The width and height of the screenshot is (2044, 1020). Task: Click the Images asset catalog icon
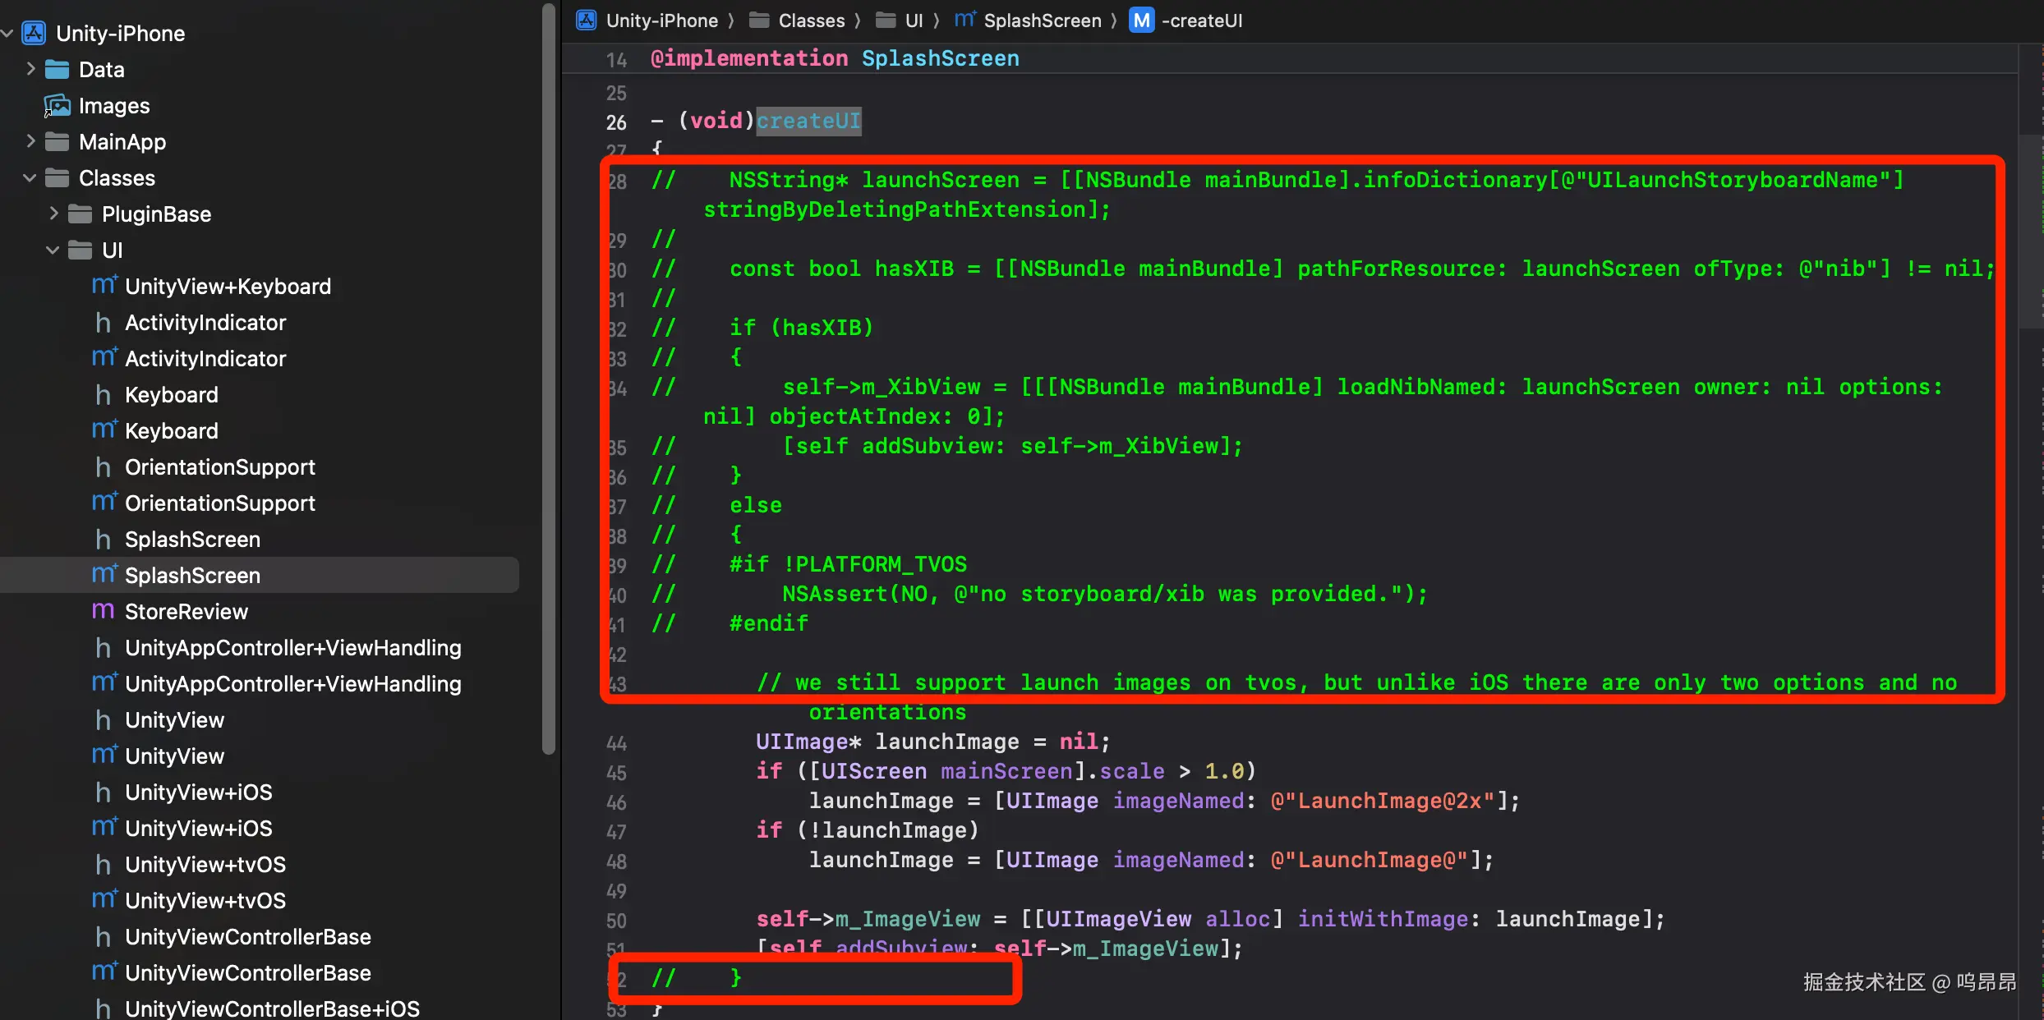(57, 106)
